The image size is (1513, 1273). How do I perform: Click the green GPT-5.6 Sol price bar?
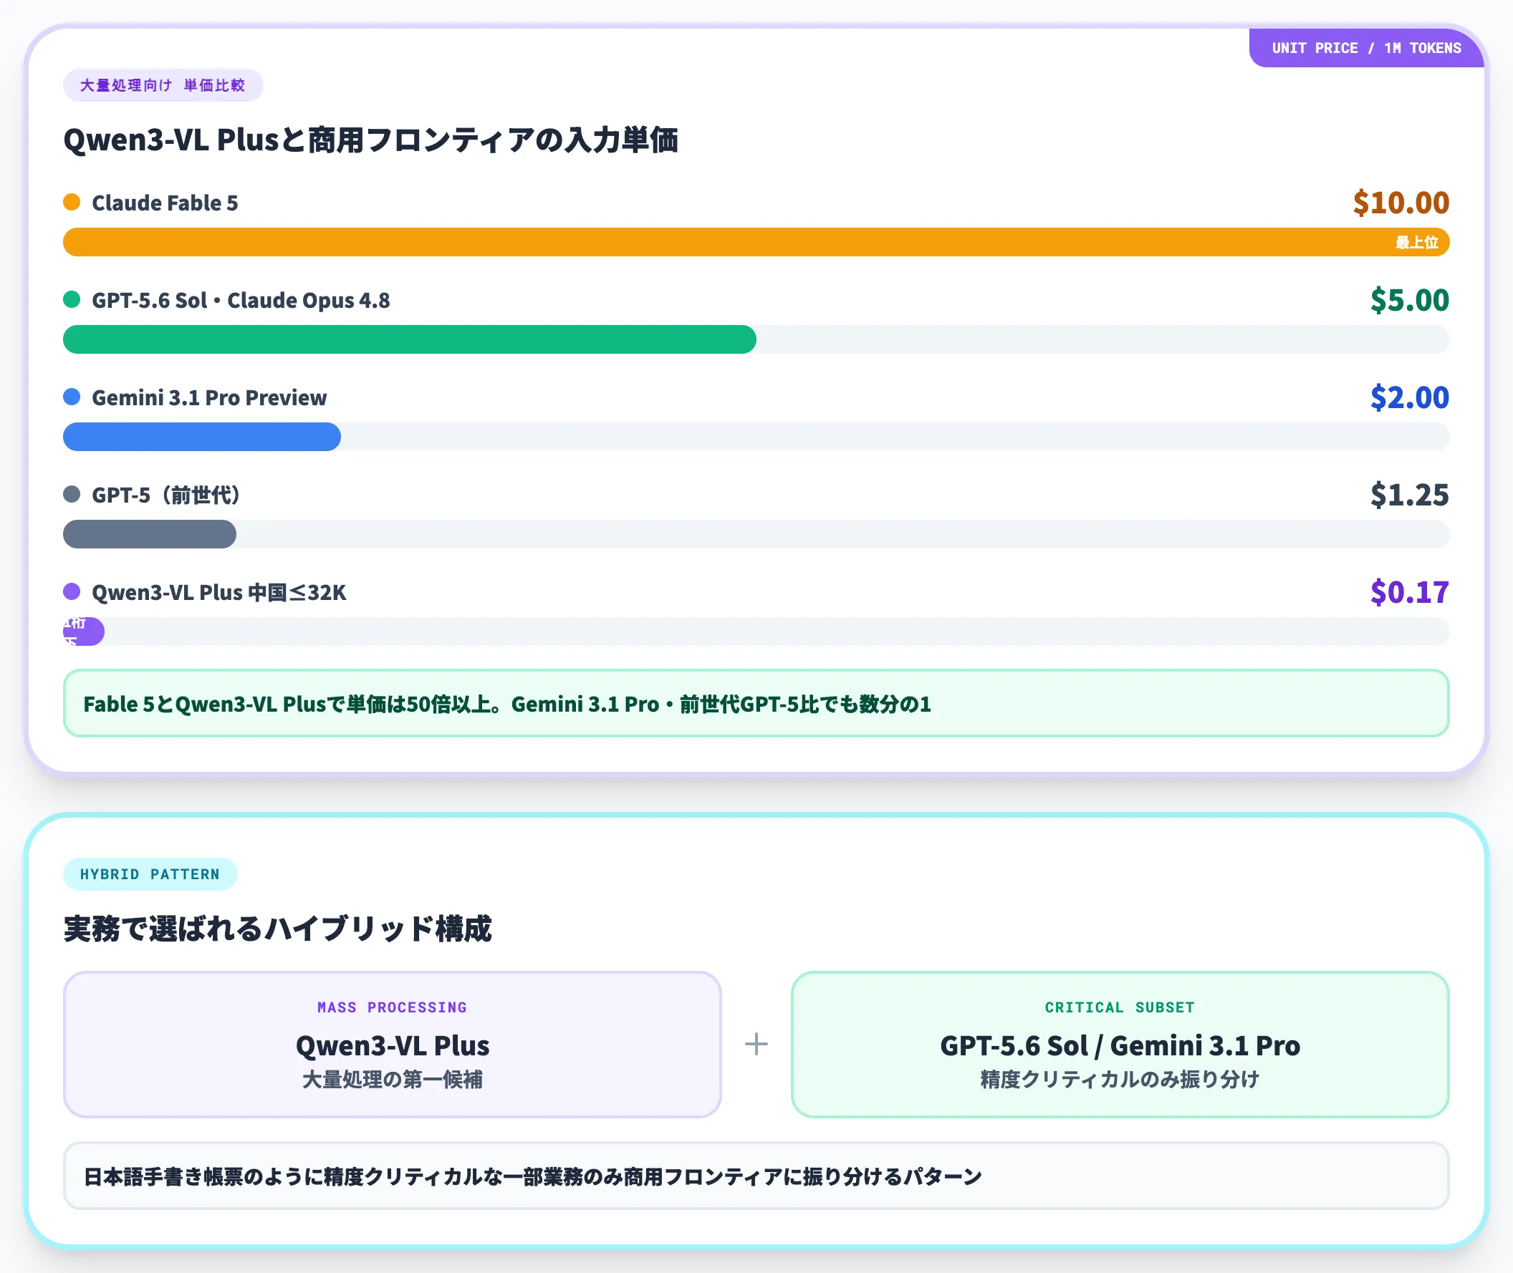click(x=410, y=339)
